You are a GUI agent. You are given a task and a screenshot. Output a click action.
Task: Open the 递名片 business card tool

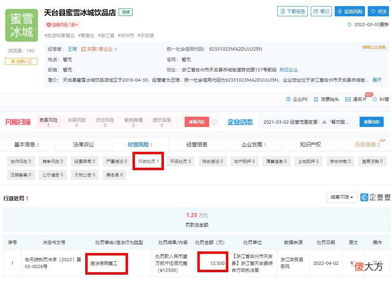click(x=356, y=99)
